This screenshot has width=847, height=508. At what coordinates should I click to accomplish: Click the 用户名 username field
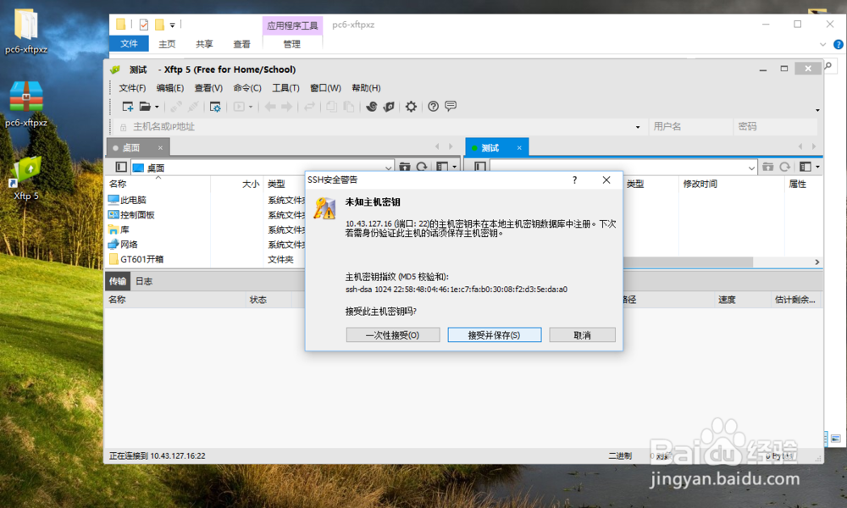(x=689, y=126)
